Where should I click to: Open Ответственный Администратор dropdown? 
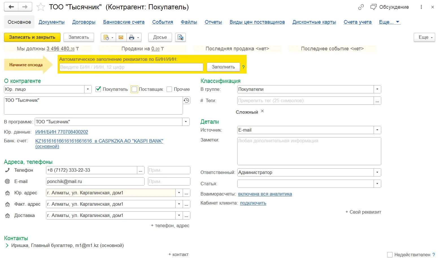point(377,173)
